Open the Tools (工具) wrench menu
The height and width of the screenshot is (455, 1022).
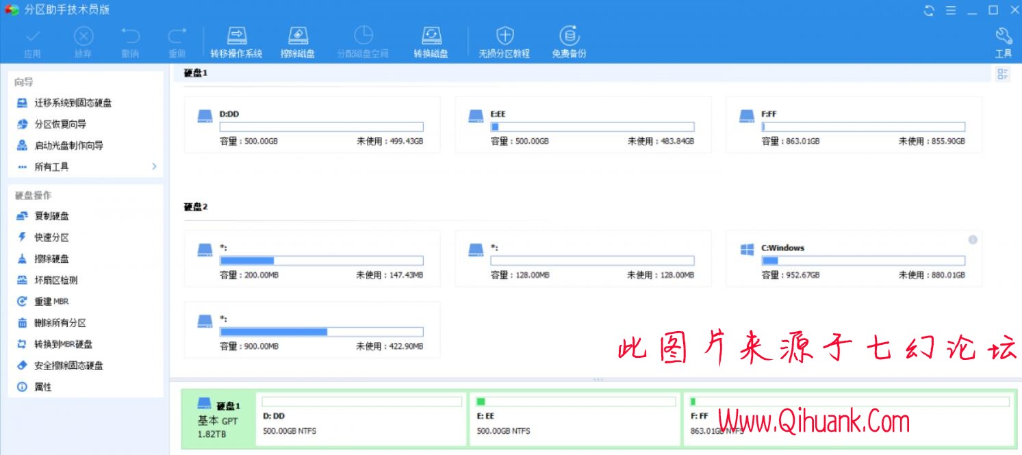pyautogui.click(x=1004, y=42)
